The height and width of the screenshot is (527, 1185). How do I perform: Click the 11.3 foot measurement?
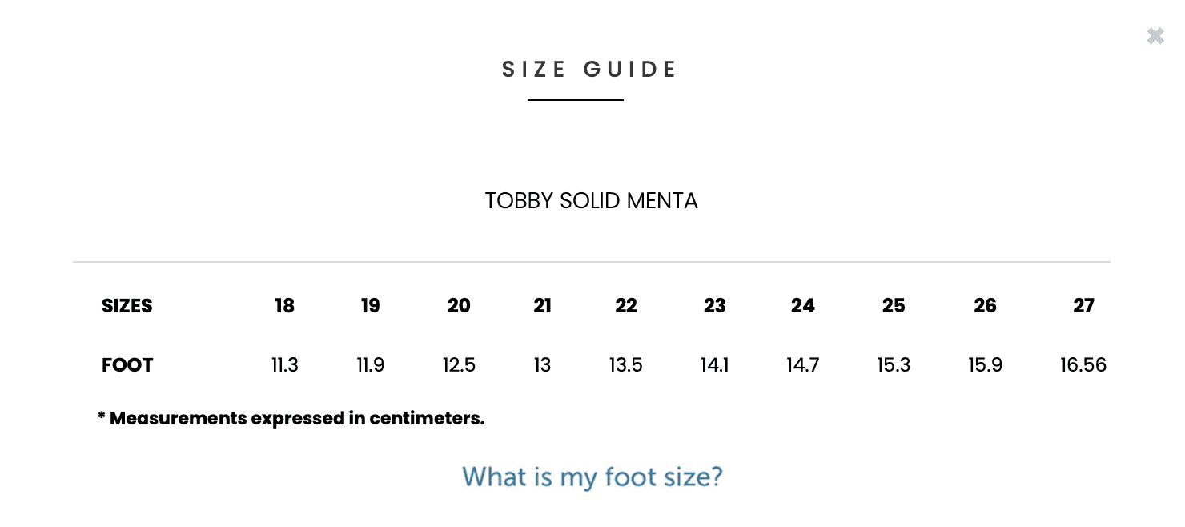click(x=284, y=365)
